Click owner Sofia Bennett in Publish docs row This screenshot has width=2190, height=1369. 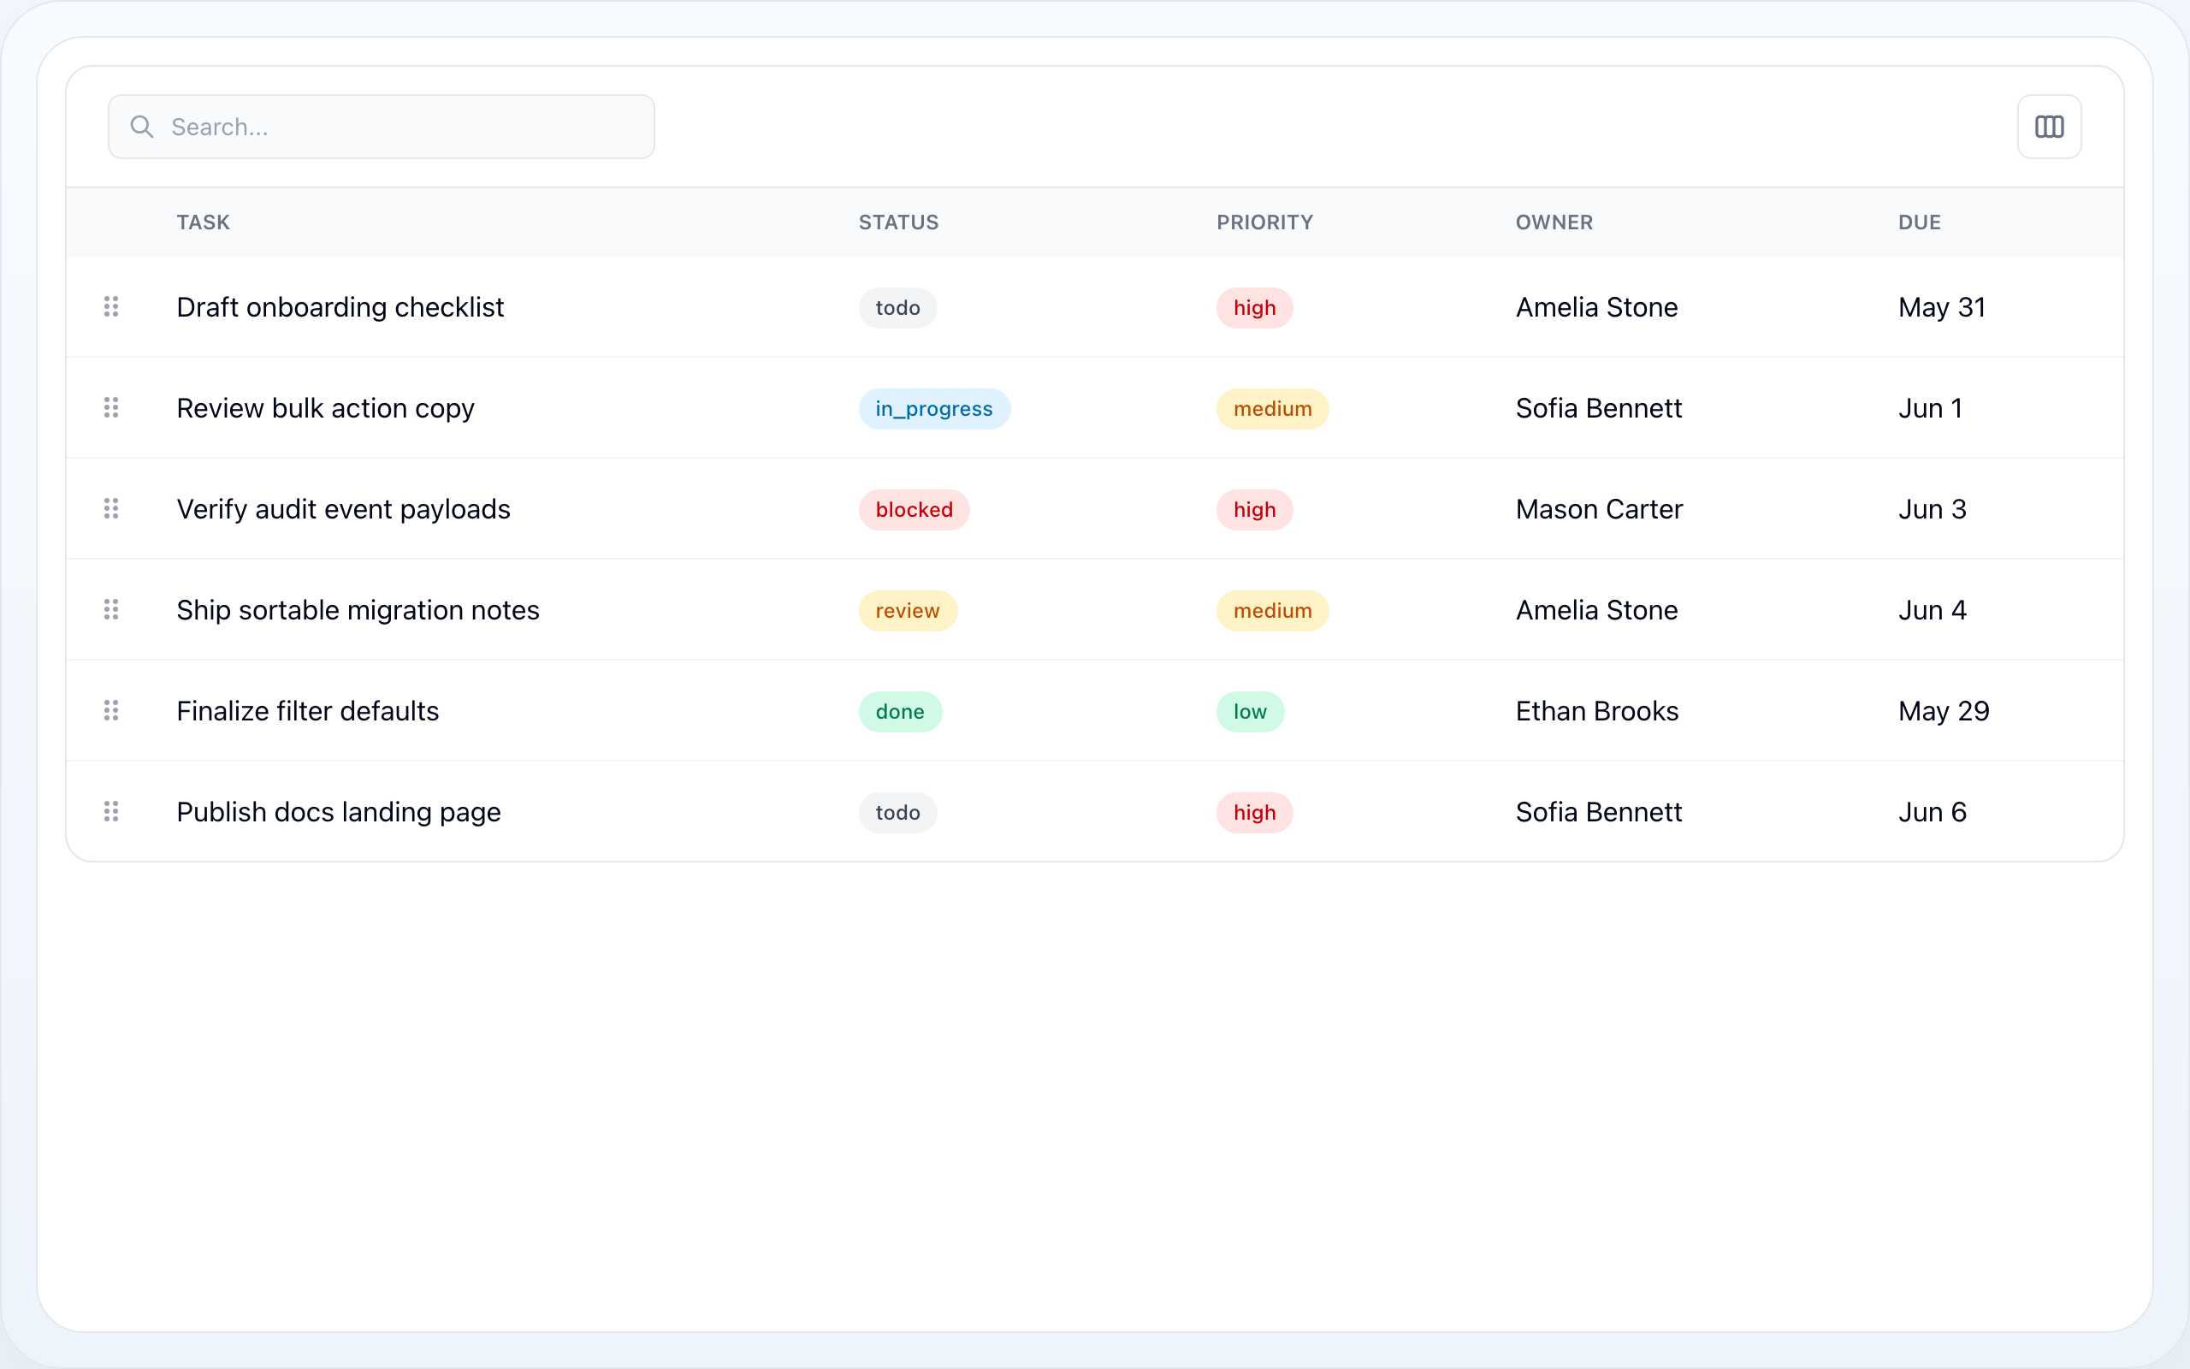[x=1599, y=812]
